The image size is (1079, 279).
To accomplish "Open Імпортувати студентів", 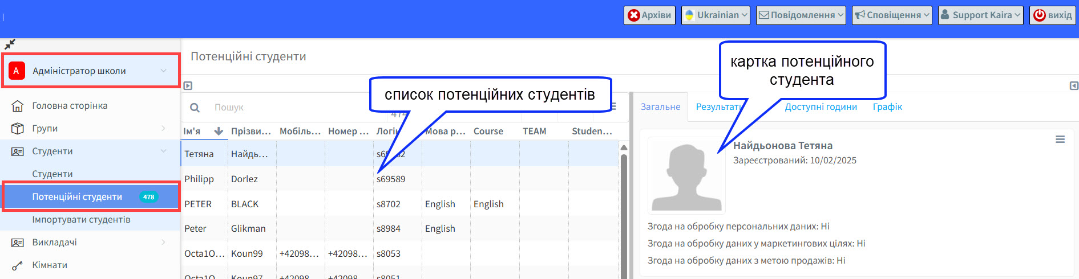I will [81, 219].
